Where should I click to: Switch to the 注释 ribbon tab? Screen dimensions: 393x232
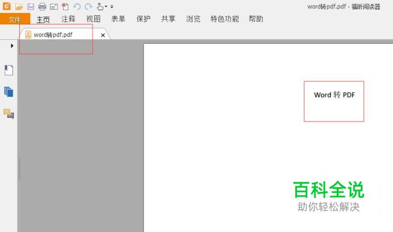click(x=68, y=19)
